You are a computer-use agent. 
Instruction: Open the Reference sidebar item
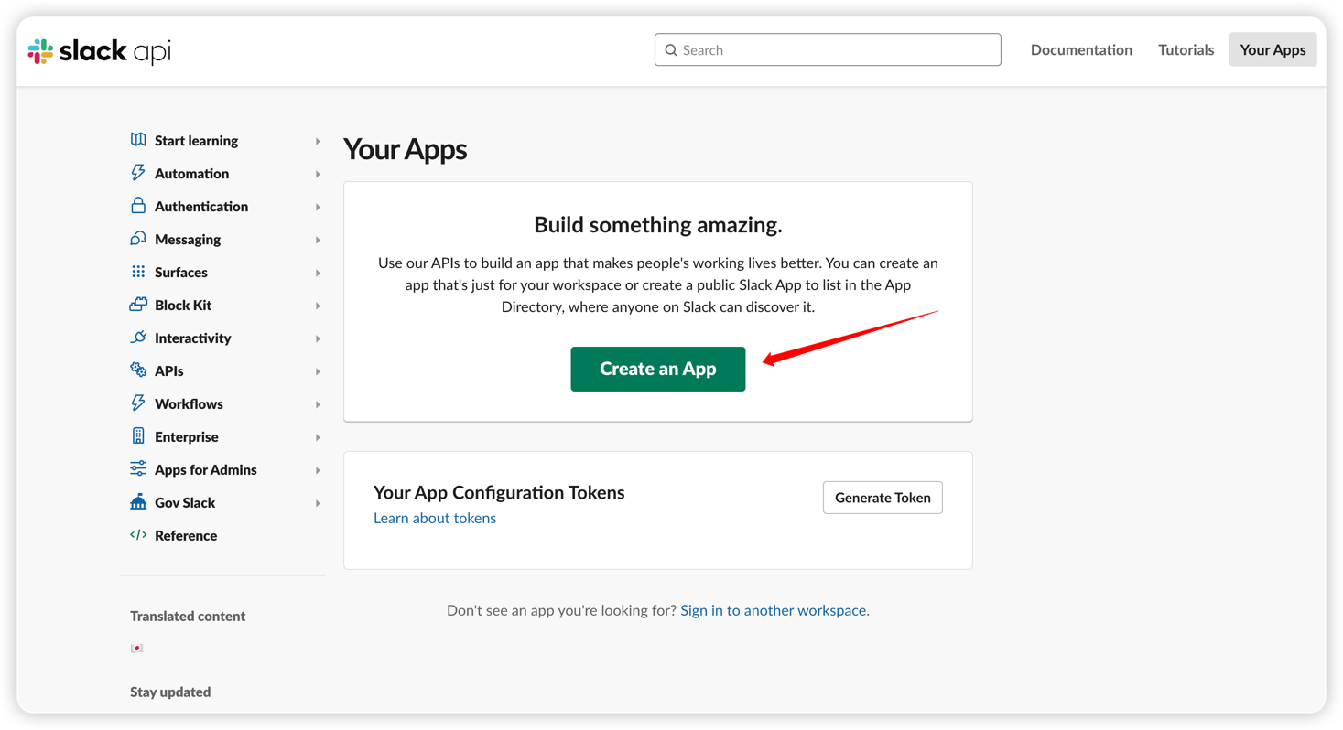[x=186, y=535]
